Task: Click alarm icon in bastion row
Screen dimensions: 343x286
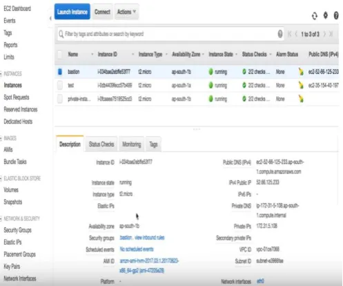Action: tap(301, 72)
